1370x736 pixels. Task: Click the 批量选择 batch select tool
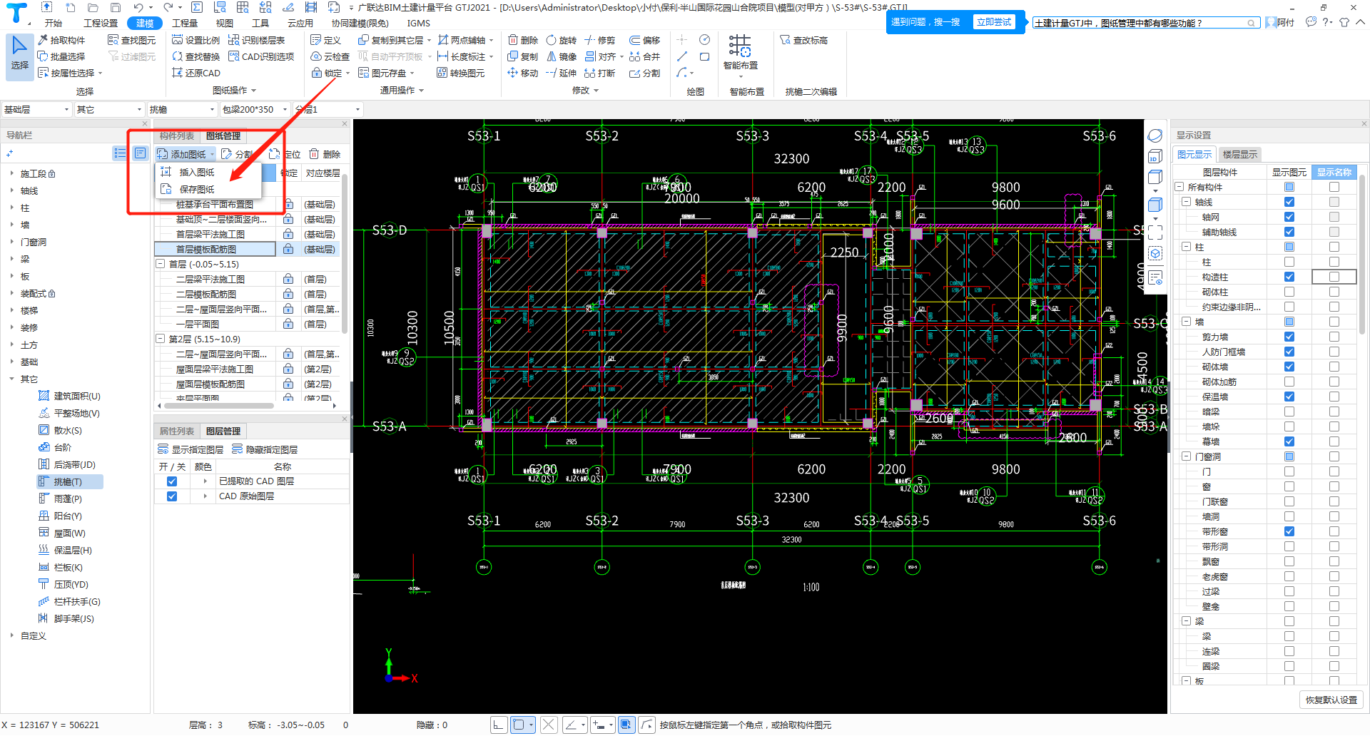(61, 56)
